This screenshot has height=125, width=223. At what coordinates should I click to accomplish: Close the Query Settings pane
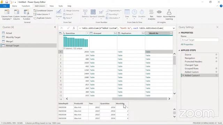[x=217, y=27]
